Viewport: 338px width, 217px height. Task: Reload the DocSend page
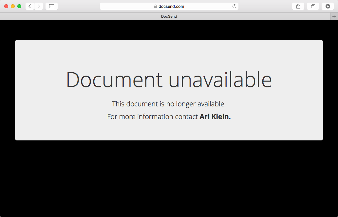(234, 6)
